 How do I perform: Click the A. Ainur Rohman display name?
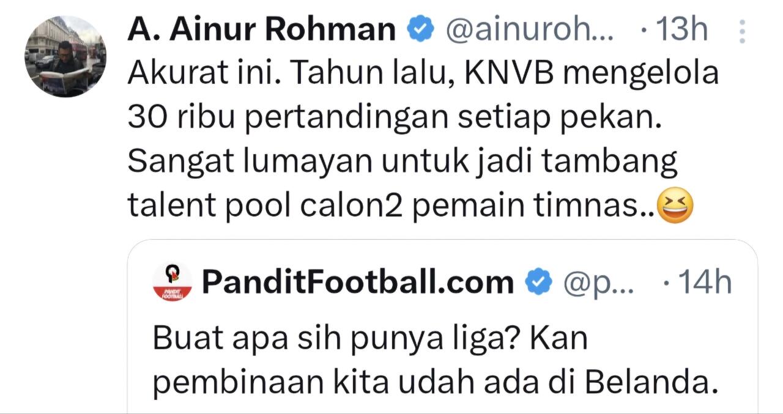click(262, 29)
